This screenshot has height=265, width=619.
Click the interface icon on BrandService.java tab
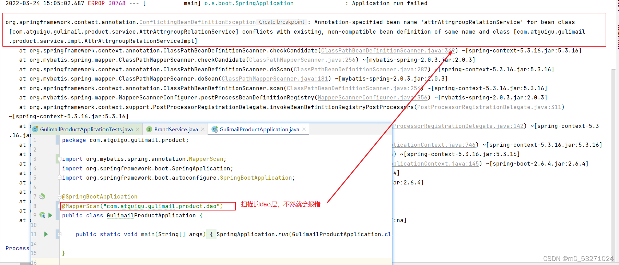149,129
